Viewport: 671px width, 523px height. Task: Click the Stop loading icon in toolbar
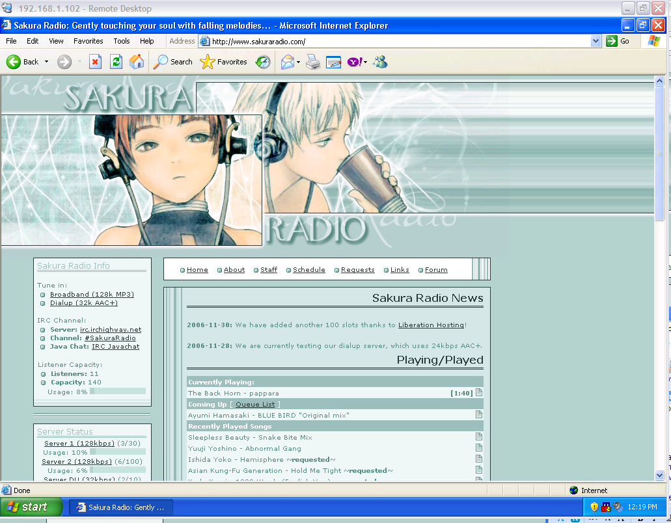click(95, 62)
